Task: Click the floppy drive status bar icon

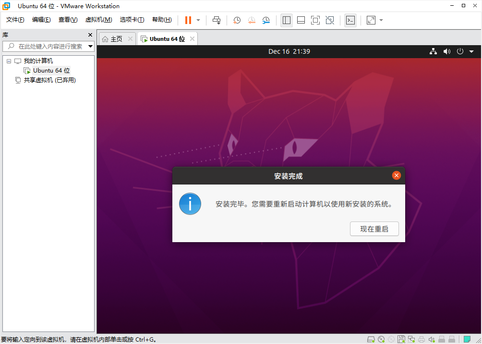Action: click(x=401, y=339)
